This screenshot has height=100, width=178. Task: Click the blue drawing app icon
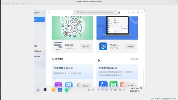103,84
